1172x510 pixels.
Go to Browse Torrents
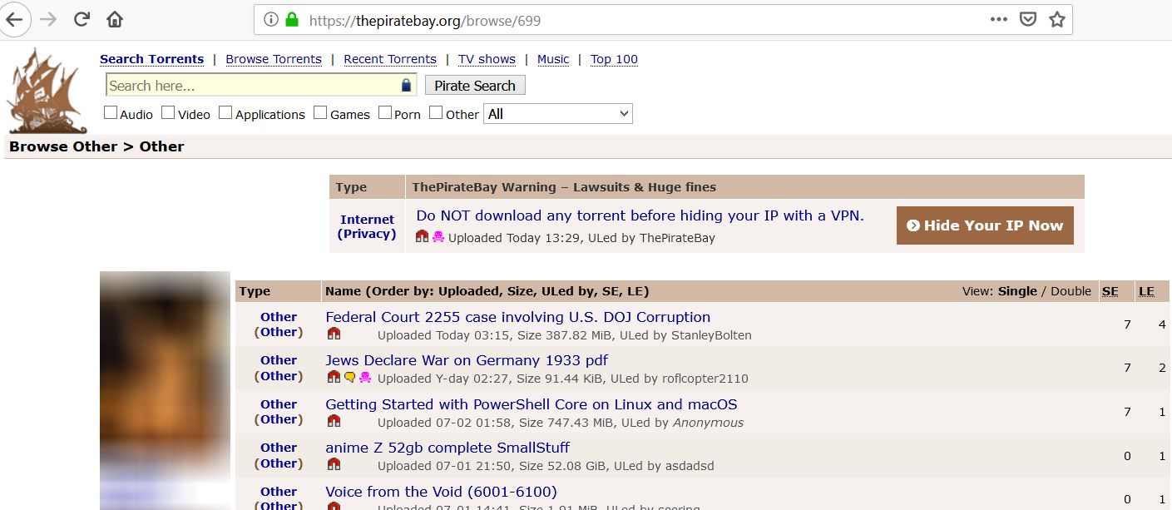tap(274, 59)
